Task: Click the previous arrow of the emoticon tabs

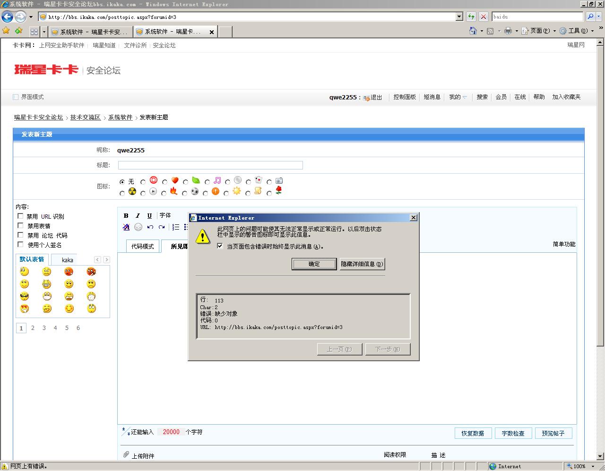Action: click(x=97, y=259)
